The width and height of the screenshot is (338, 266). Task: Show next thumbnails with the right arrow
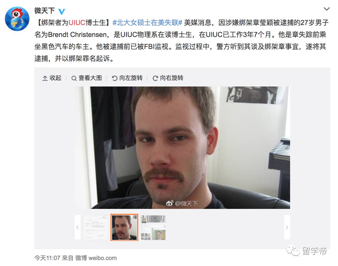[287, 227]
